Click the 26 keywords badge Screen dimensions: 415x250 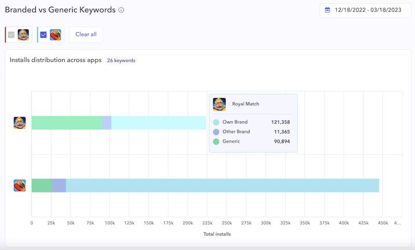point(121,61)
